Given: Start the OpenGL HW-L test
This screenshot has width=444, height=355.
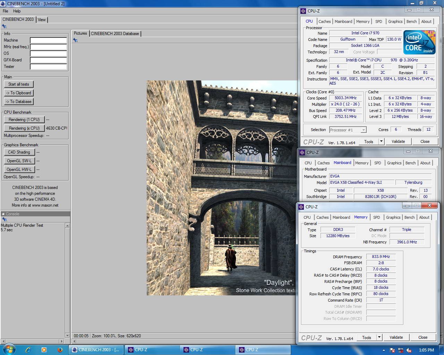Looking at the screenshot, I should pyautogui.click(x=19, y=170).
